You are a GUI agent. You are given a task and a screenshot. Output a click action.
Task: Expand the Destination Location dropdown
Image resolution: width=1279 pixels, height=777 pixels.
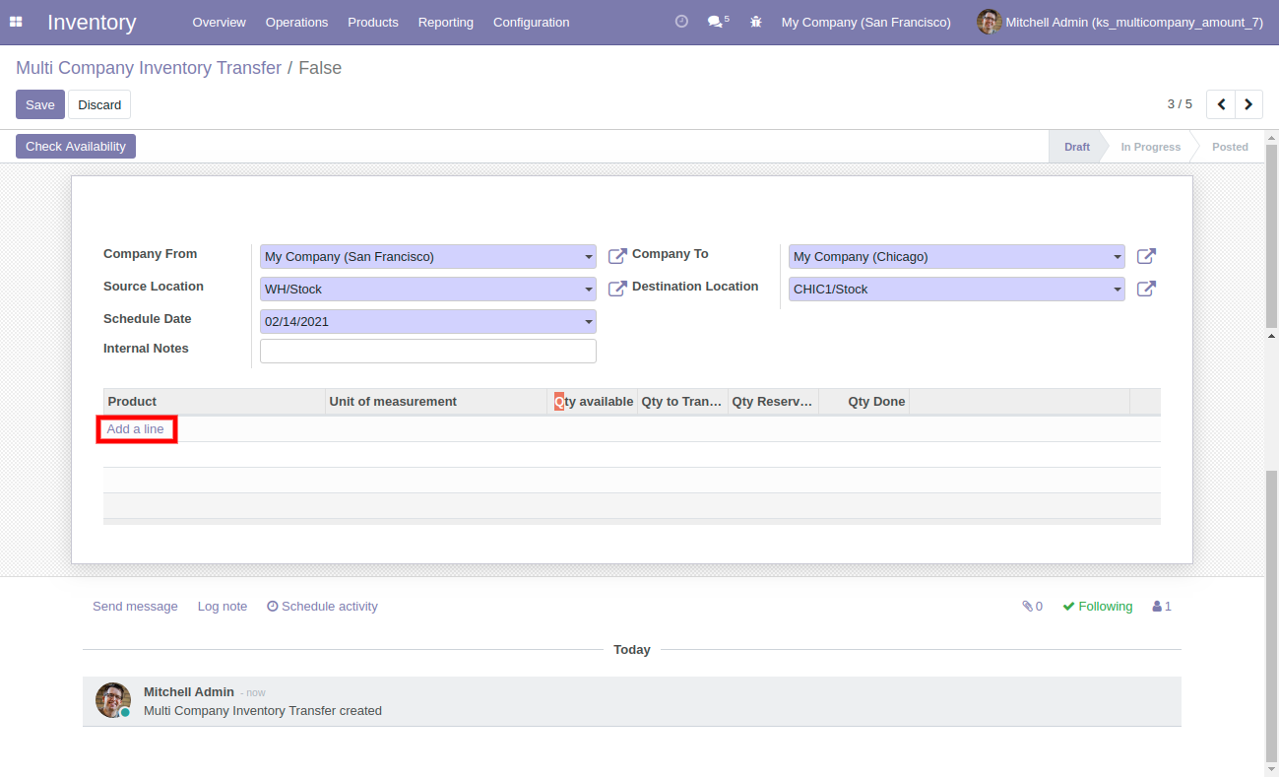click(x=1118, y=290)
